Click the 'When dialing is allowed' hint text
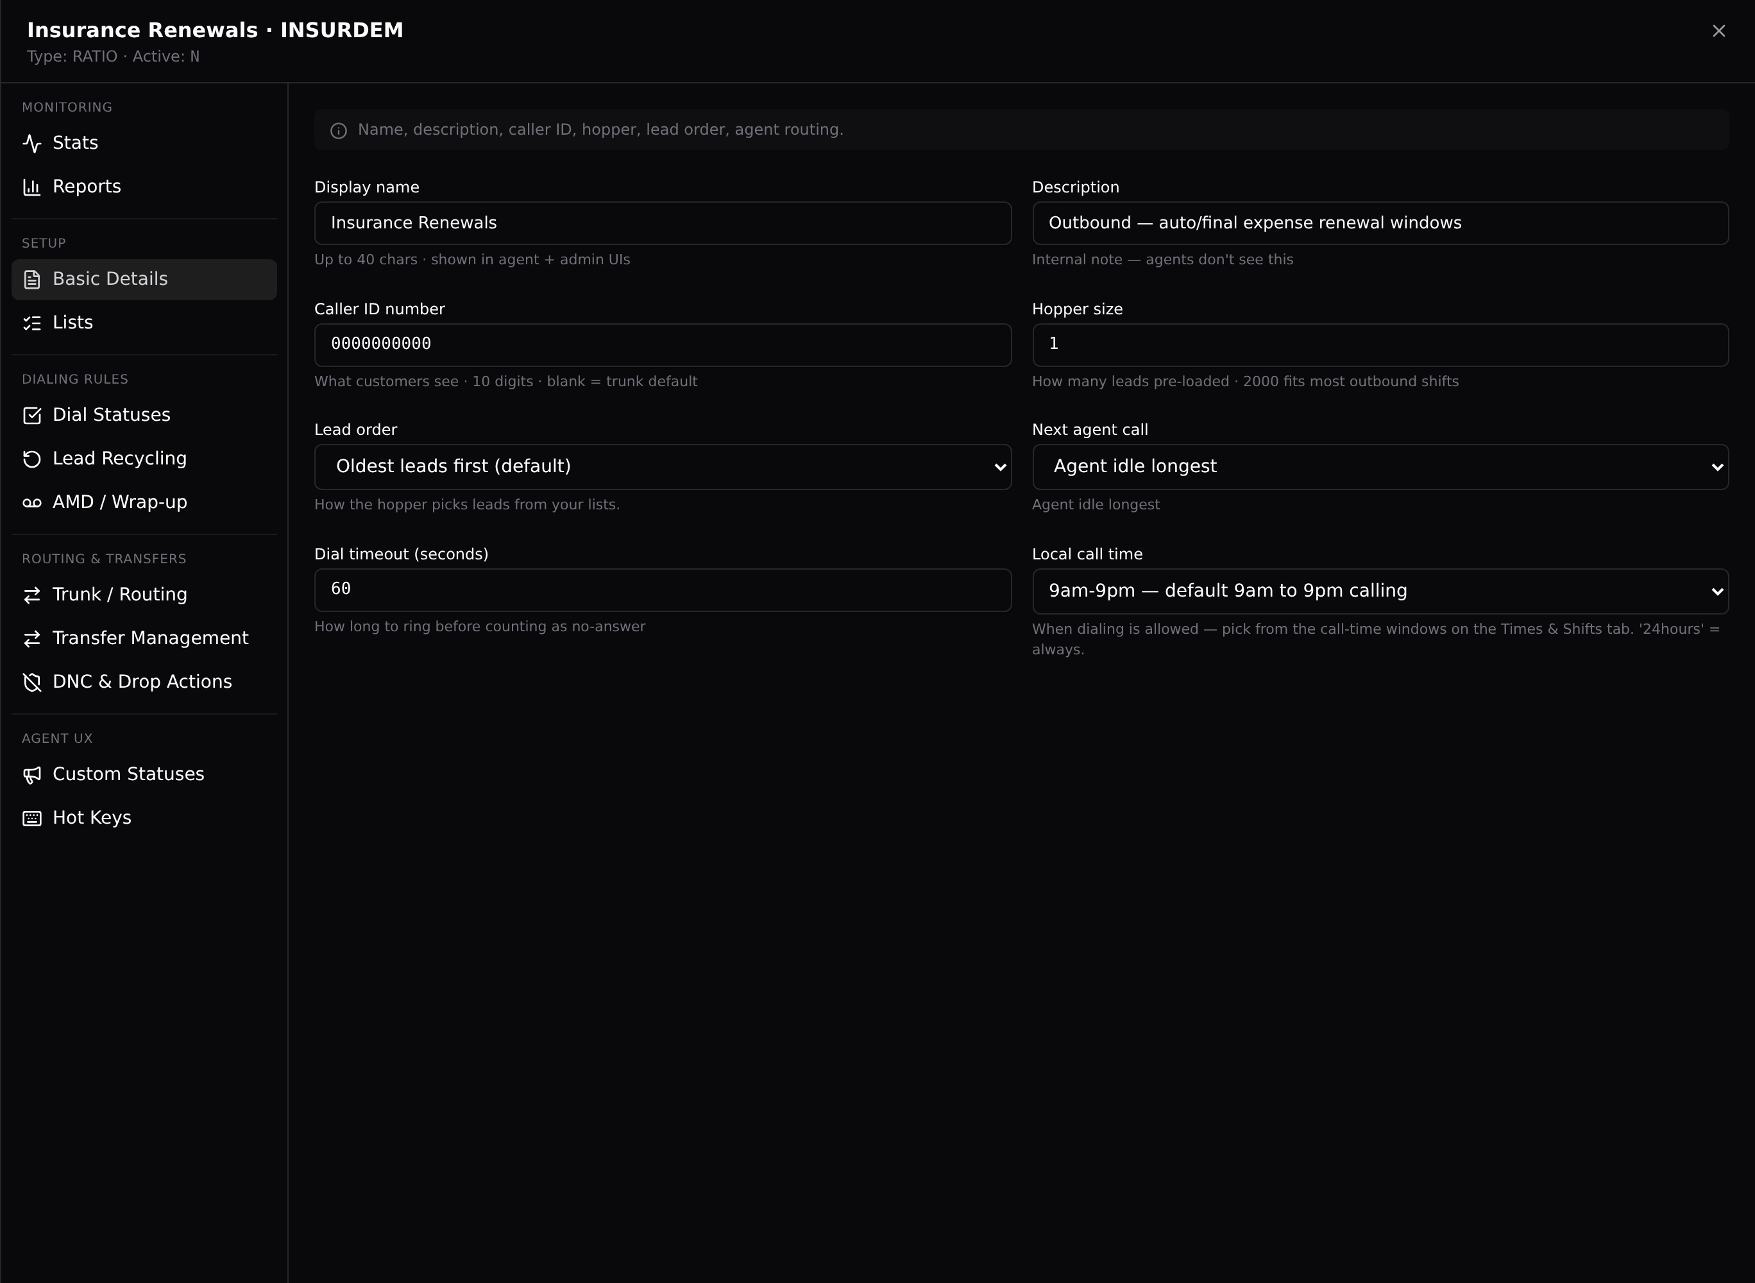 1376,639
